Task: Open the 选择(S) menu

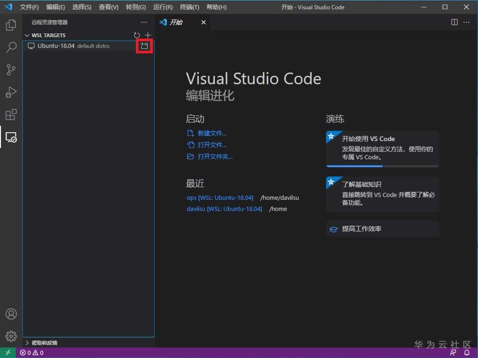Action: [82, 7]
